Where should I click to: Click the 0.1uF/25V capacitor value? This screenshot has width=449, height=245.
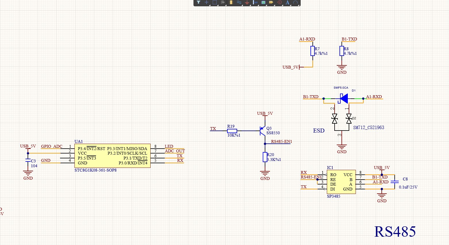click(408, 187)
